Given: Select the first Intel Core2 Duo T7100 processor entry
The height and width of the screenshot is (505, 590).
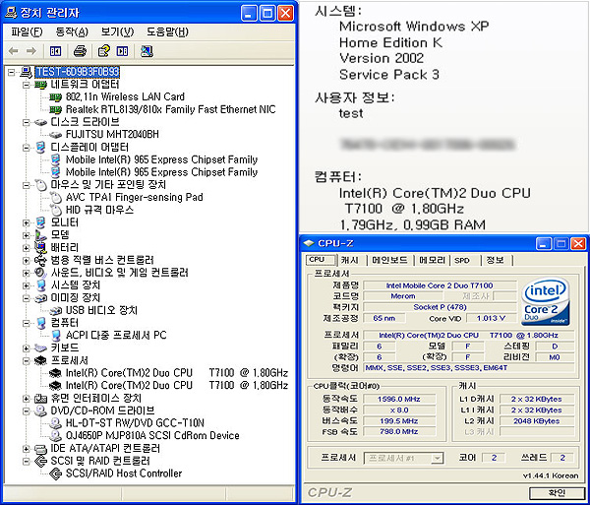Looking at the screenshot, I should pyautogui.click(x=177, y=373).
